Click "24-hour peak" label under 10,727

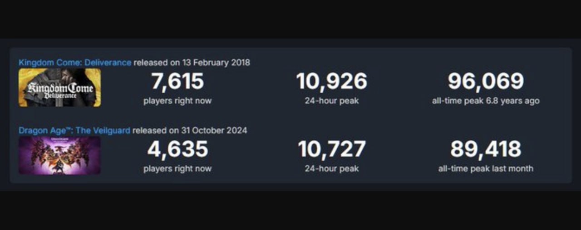[x=331, y=169]
